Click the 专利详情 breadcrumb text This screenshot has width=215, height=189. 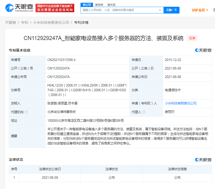tap(81, 22)
